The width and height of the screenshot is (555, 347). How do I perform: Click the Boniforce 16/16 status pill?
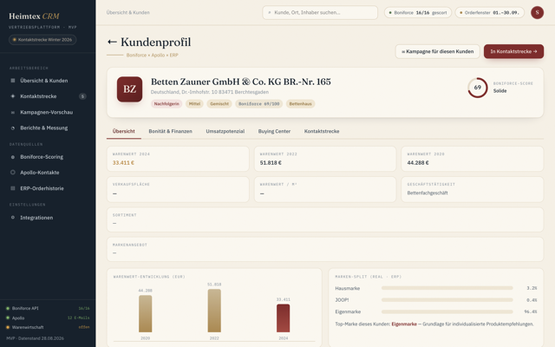418,12
